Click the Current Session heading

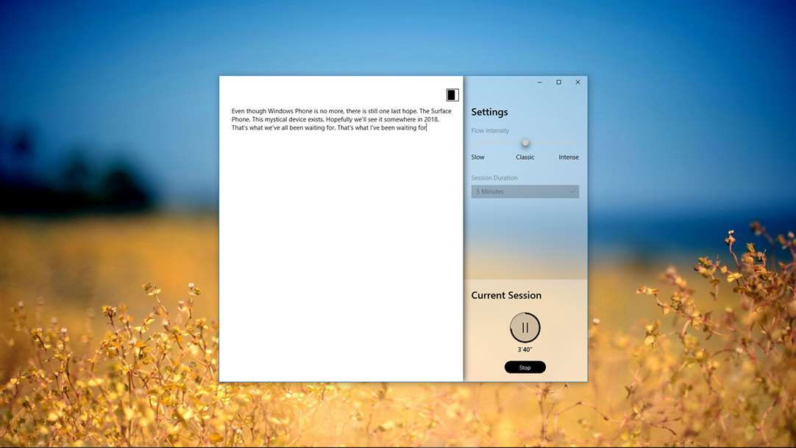point(506,295)
